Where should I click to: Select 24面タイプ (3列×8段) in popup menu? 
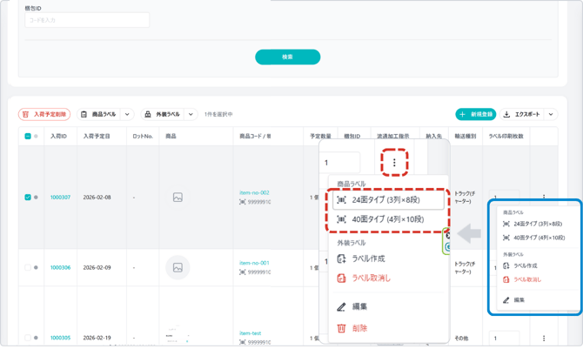pyautogui.click(x=390, y=200)
